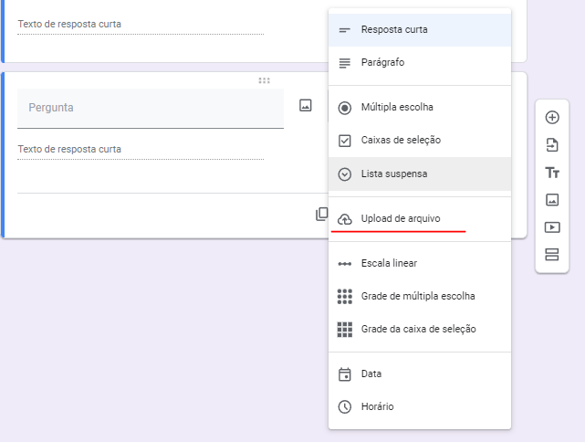The height and width of the screenshot is (442, 585).
Task: Choose Lista suspensa question type
Action: coord(394,174)
